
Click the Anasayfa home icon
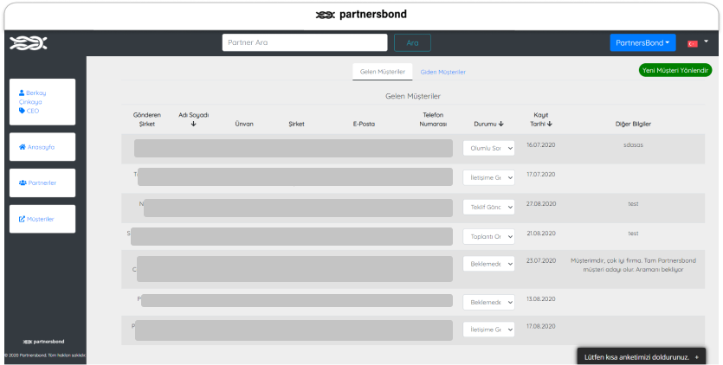[23, 147]
